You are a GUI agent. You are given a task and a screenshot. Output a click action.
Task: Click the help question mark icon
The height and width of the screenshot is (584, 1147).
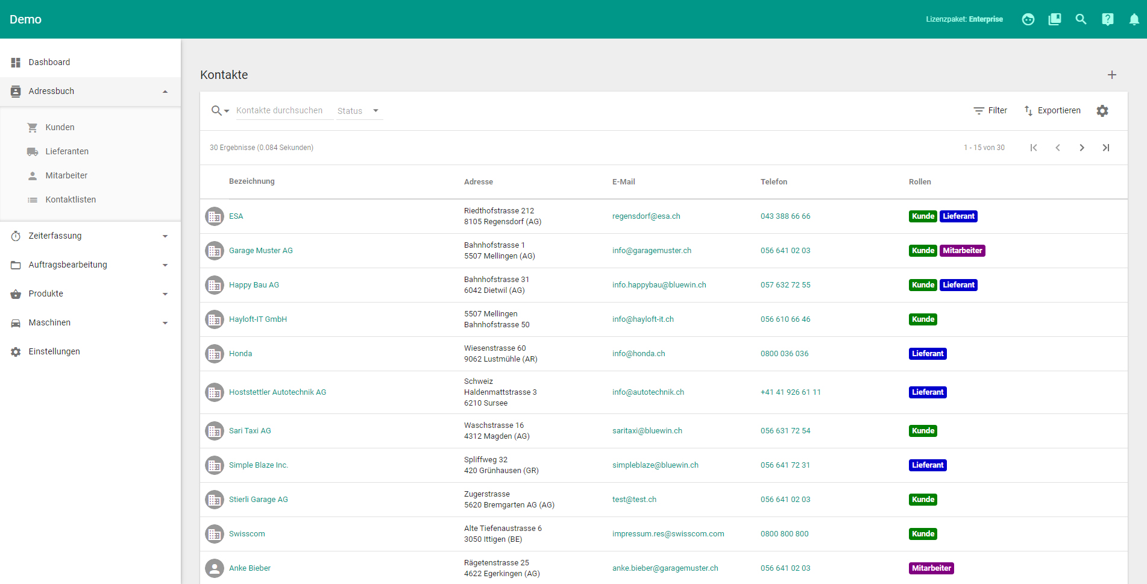click(1107, 19)
